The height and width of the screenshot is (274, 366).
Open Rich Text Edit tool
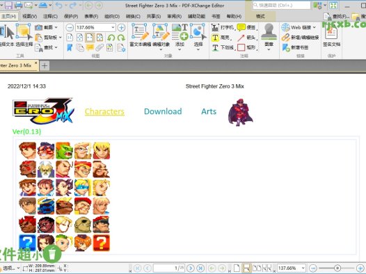pos(140,35)
